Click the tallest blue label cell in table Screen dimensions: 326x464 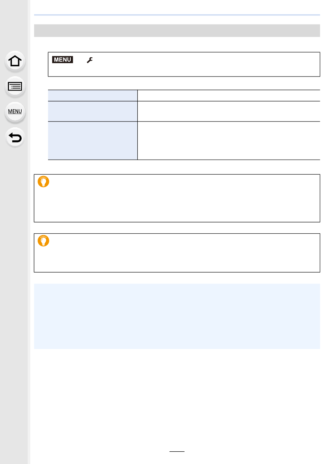(93, 140)
